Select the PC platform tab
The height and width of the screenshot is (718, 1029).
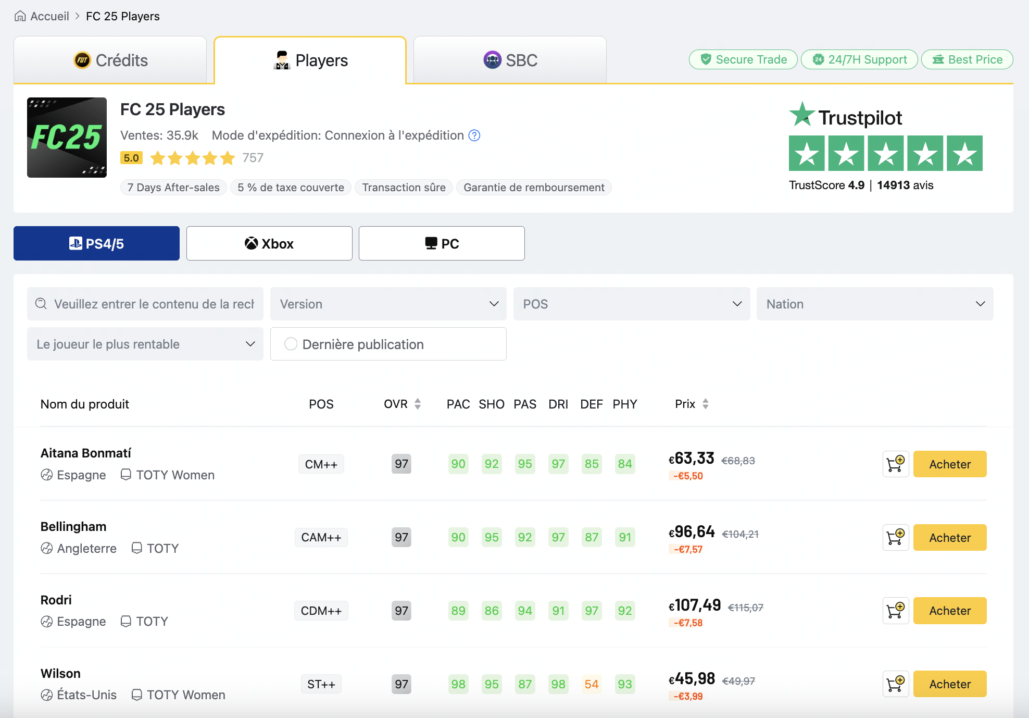coord(442,243)
